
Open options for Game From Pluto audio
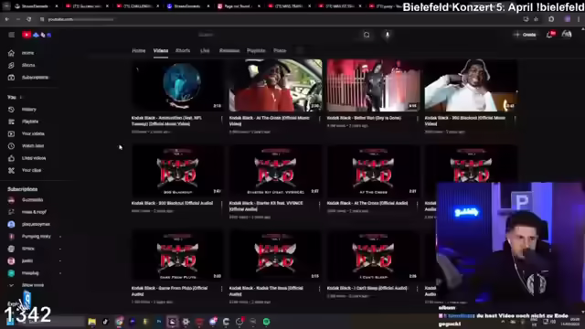(221, 290)
